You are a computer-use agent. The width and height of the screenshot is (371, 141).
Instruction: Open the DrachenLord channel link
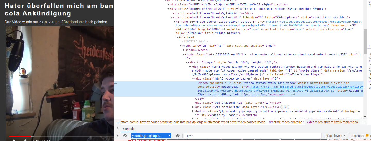pos(74,22)
